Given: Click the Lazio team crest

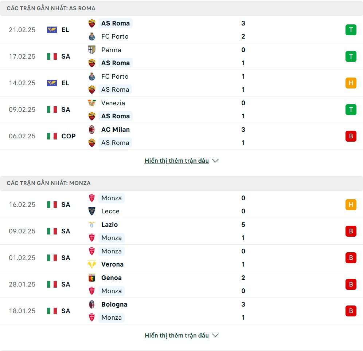Looking at the screenshot, I should click(92, 225).
